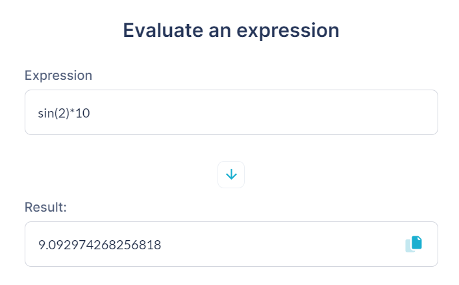The height and width of the screenshot is (285, 459).
Task: Focus the Expression input field
Action: tap(231, 112)
